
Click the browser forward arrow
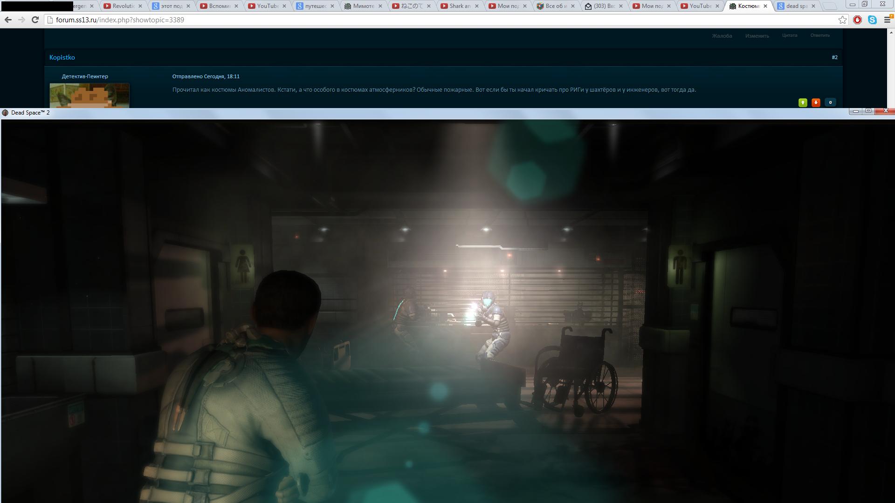coord(21,20)
